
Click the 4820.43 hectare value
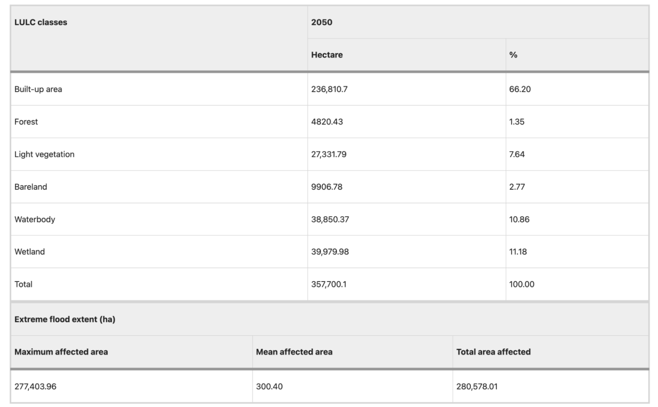coord(327,122)
